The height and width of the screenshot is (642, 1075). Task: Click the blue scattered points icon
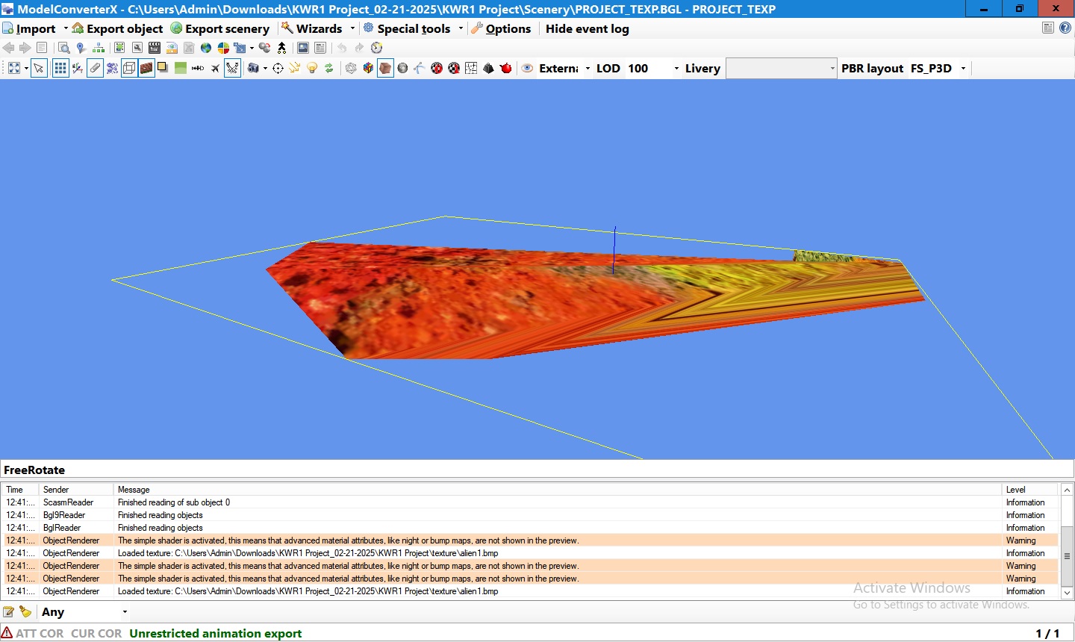[x=112, y=68]
